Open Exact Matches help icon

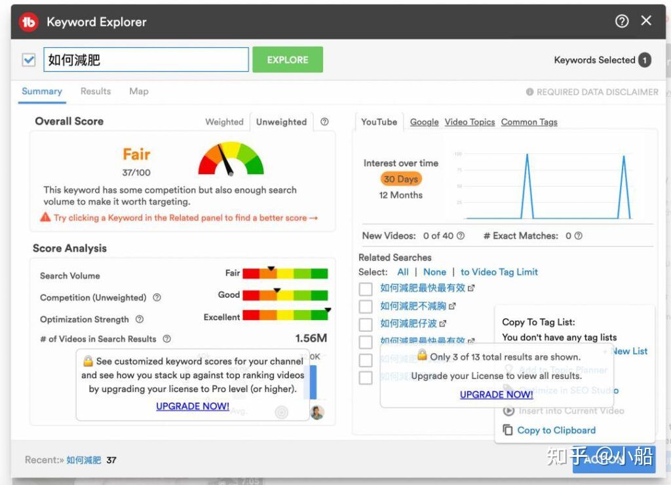click(x=578, y=236)
